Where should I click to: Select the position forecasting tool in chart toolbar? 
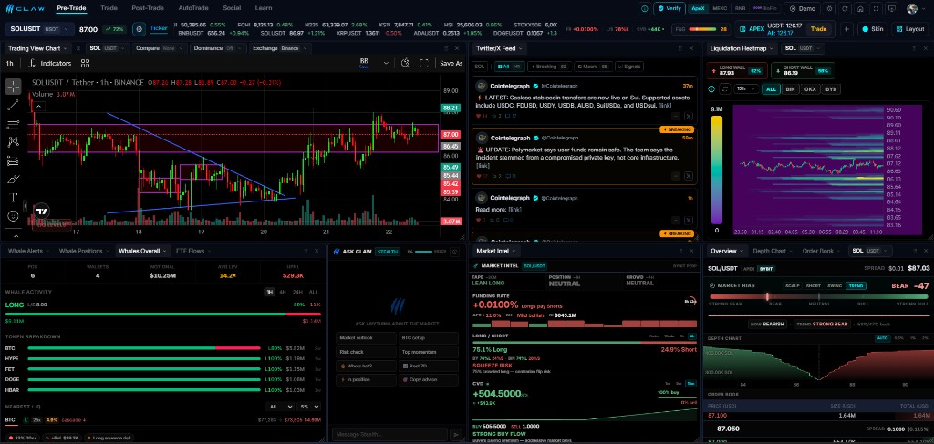13,160
